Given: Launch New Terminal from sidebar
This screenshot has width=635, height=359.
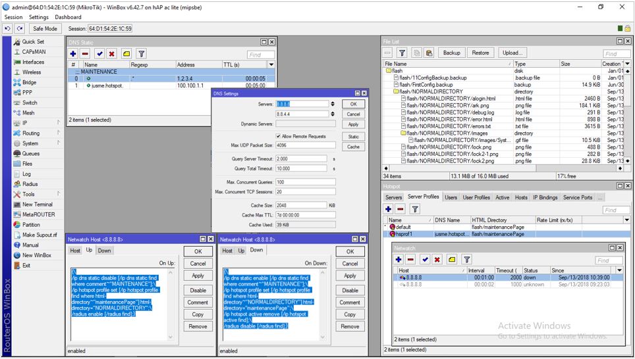Looking at the screenshot, I should tap(38, 204).
